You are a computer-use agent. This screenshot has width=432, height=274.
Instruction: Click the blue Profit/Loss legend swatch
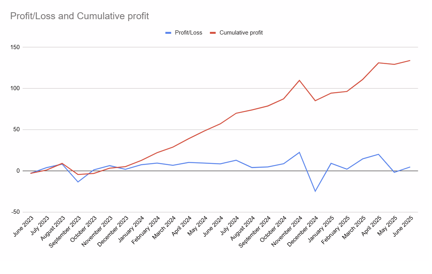pyautogui.click(x=168, y=33)
